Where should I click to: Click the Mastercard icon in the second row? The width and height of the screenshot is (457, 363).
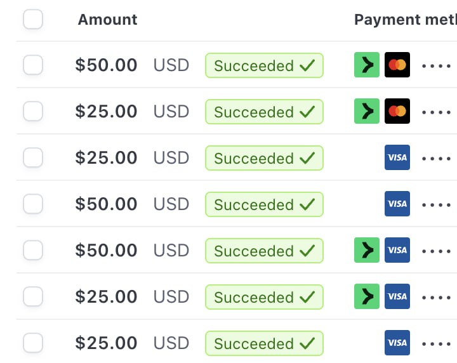(x=397, y=111)
